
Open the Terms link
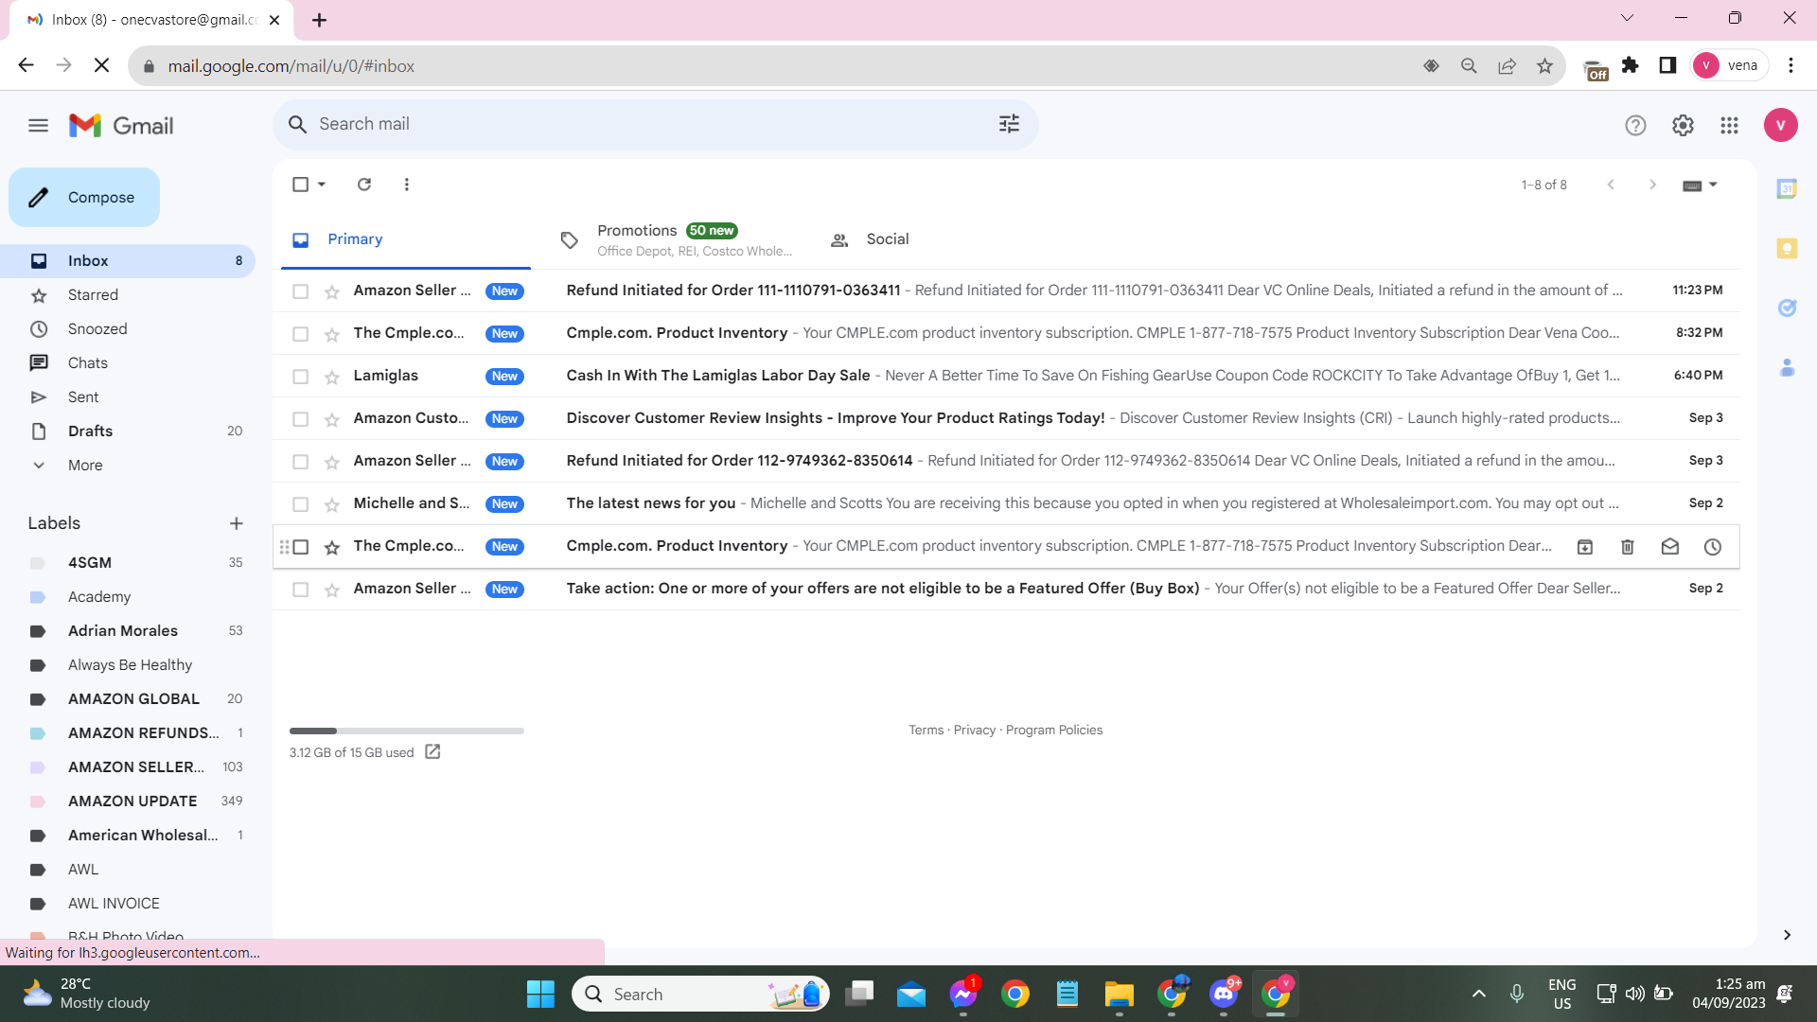pos(926,731)
